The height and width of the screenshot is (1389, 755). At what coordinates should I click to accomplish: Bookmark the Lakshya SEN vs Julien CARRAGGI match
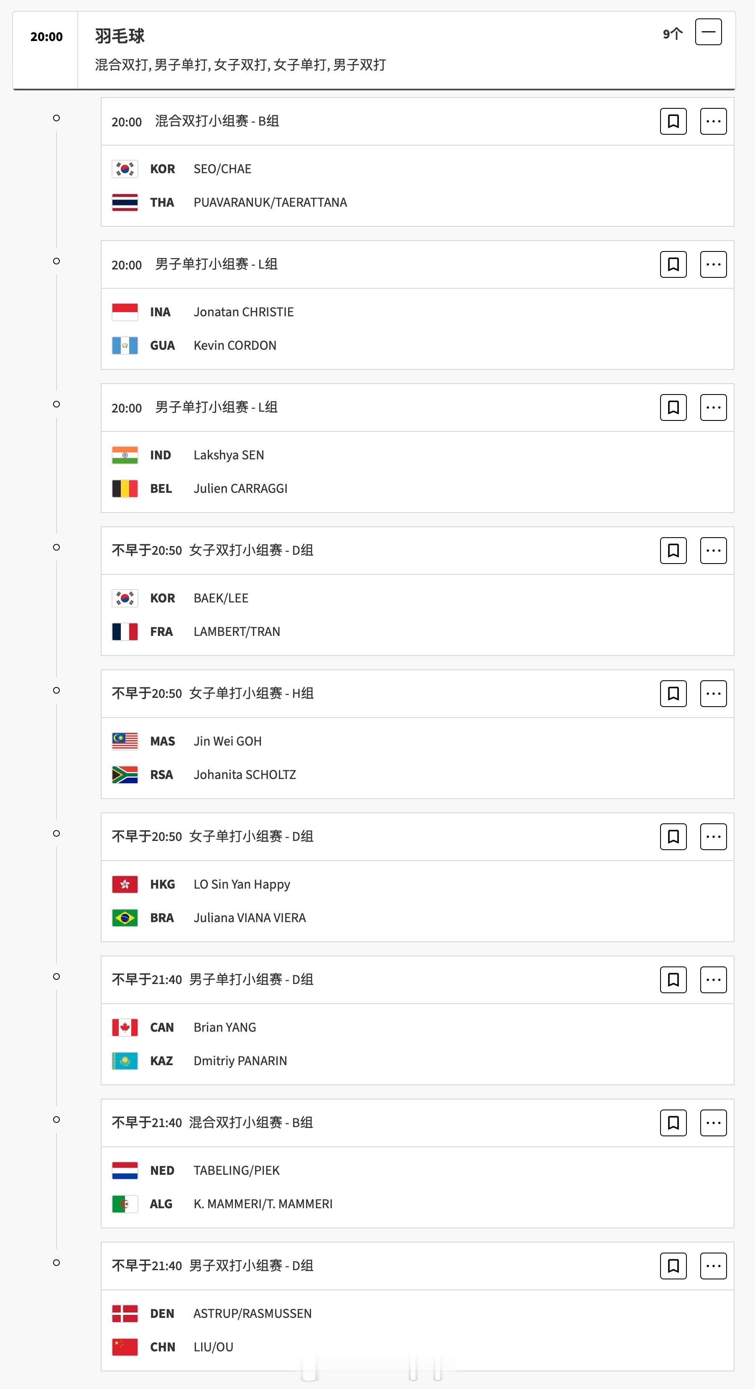pyautogui.click(x=673, y=407)
